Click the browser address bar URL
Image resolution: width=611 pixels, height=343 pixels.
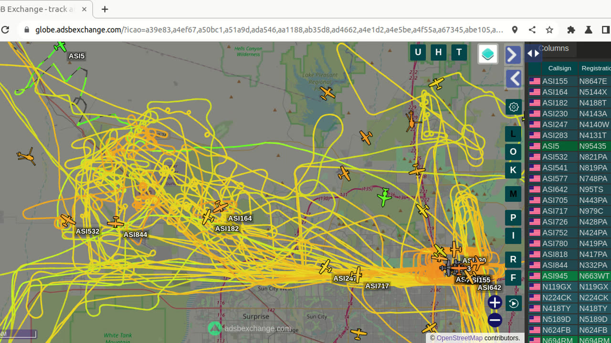pyautogui.click(x=269, y=30)
